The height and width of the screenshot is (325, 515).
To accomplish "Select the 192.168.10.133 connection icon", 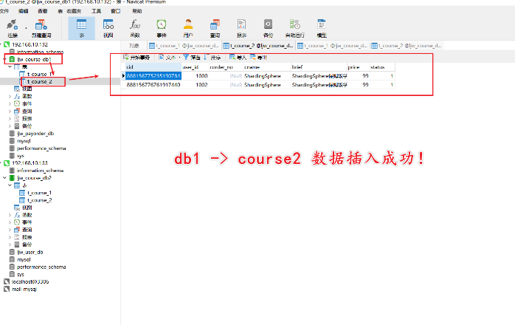I will 7,162.
